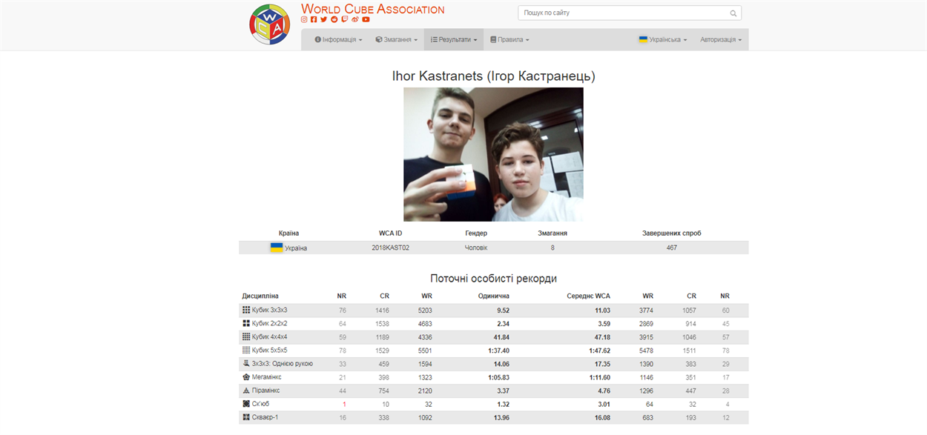Screen dimensions: 927x435
Task: Click the World Cube Association title link
Action: click(x=373, y=9)
